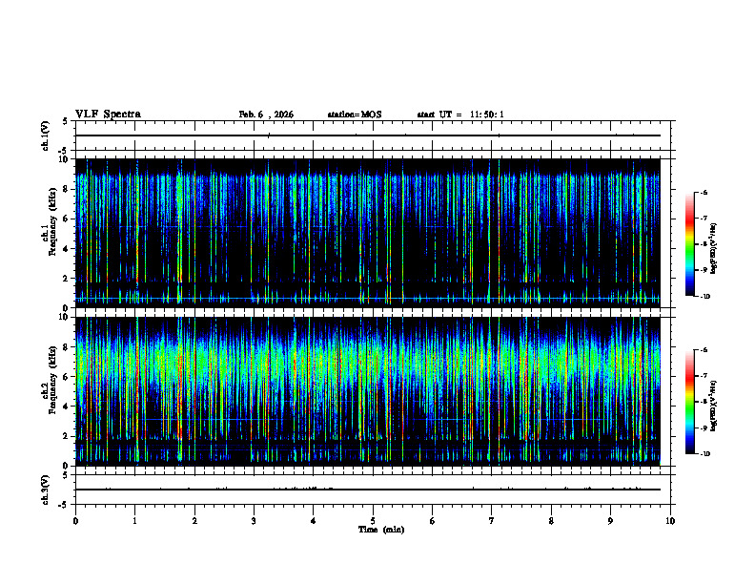
Task: Click time axis tick label "9"
Action: [x=610, y=521]
